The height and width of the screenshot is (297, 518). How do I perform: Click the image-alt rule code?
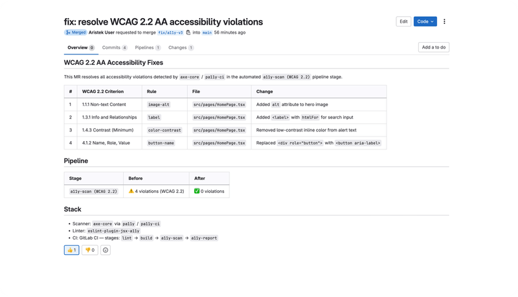click(x=159, y=105)
